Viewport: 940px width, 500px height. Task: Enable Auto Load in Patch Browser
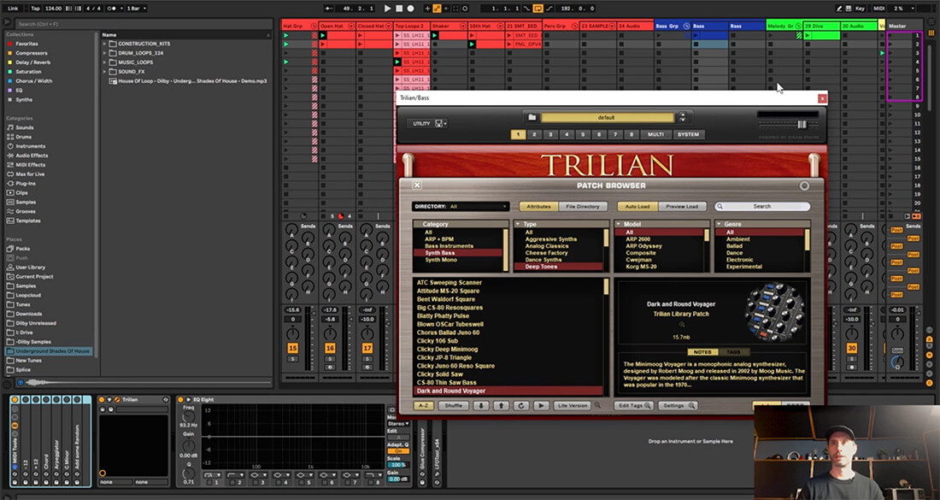[x=637, y=206]
